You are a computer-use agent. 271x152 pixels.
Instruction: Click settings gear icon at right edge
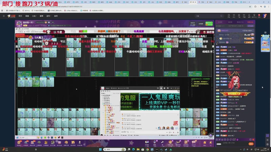(267, 144)
